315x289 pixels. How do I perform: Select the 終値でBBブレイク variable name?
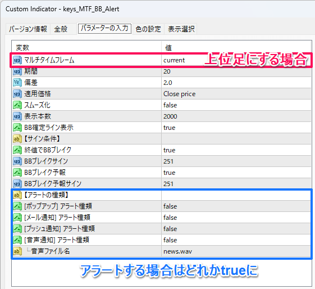(48, 150)
